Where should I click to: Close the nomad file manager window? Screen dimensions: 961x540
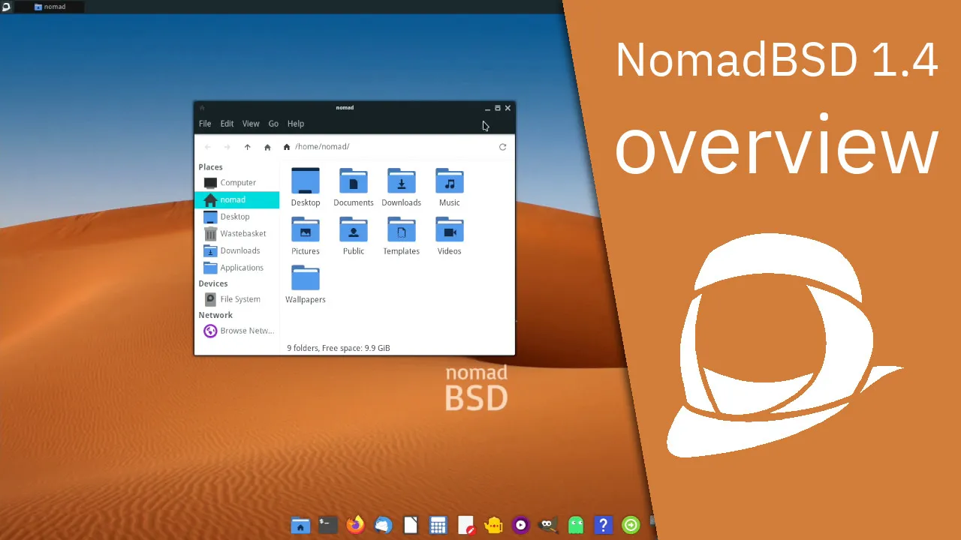coord(508,108)
